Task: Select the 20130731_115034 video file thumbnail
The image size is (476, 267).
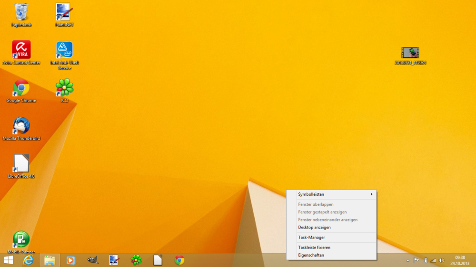Action: point(410,56)
